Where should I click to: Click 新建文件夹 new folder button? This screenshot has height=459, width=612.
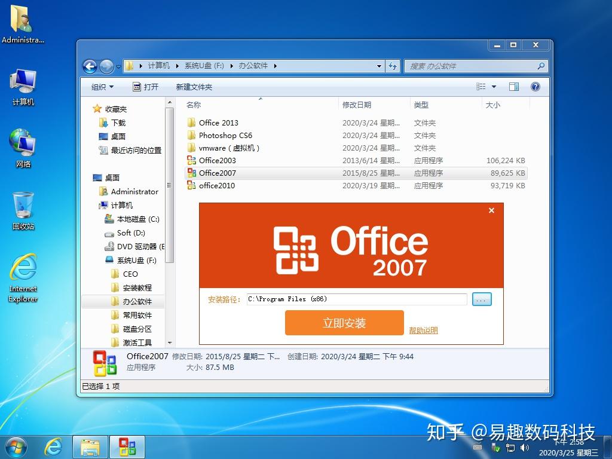(x=194, y=87)
